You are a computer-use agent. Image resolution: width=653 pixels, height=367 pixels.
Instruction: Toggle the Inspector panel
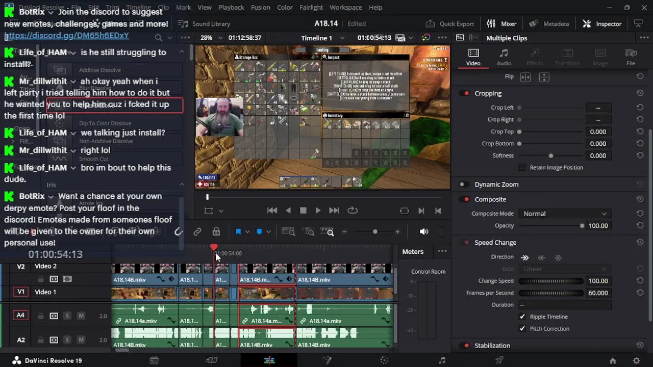point(602,23)
